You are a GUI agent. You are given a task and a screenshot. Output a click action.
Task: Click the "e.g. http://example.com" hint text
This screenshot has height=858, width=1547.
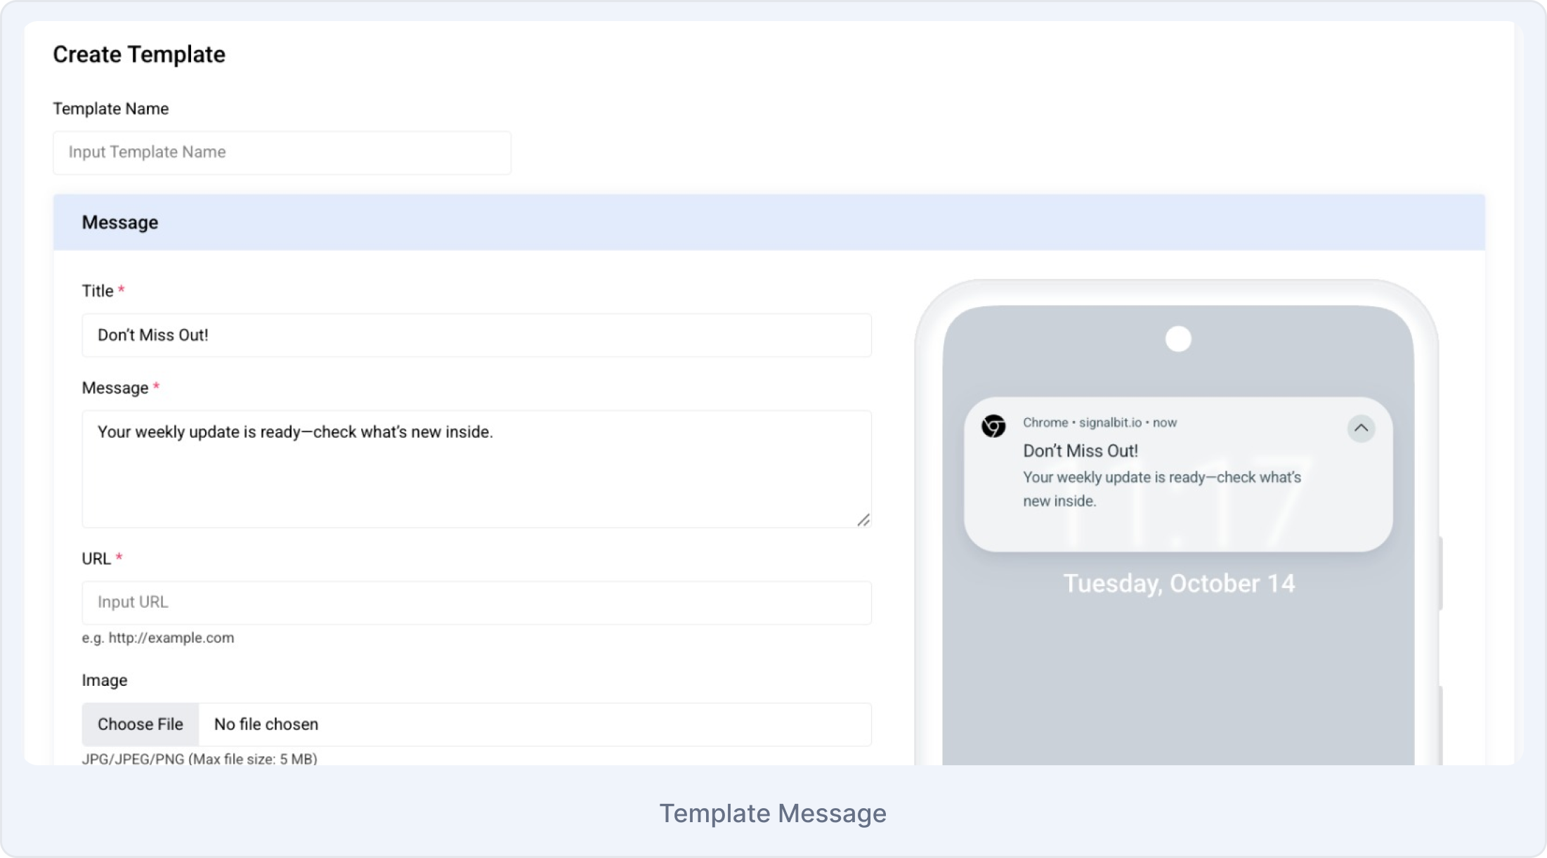[x=158, y=638]
